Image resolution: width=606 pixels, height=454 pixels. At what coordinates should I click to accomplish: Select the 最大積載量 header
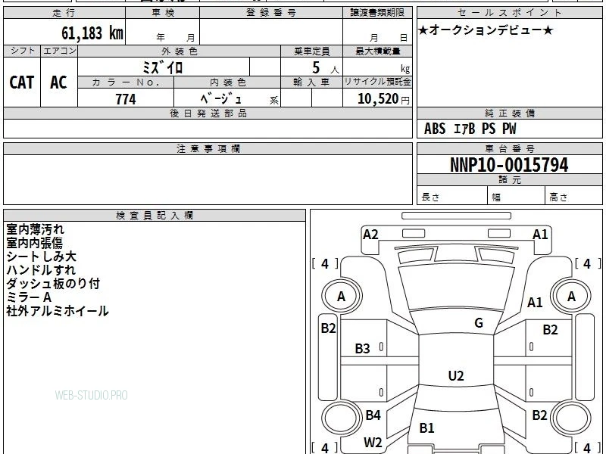[377, 51]
